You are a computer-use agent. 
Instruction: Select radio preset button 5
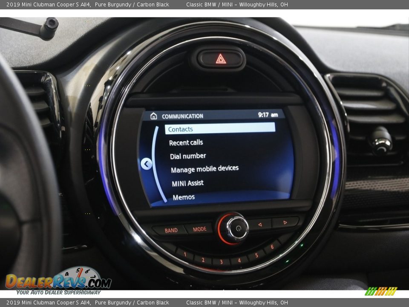pyautogui.click(x=256, y=255)
